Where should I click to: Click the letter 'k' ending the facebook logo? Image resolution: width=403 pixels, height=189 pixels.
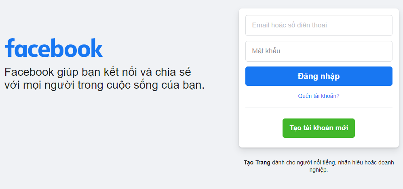(x=97, y=48)
